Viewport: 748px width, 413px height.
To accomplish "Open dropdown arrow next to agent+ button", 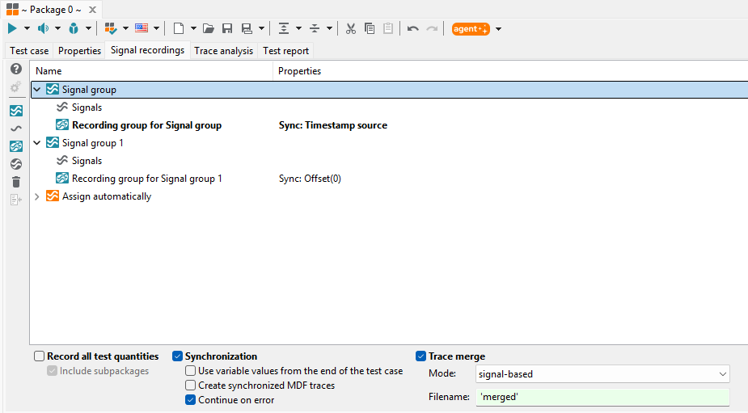I will (498, 28).
